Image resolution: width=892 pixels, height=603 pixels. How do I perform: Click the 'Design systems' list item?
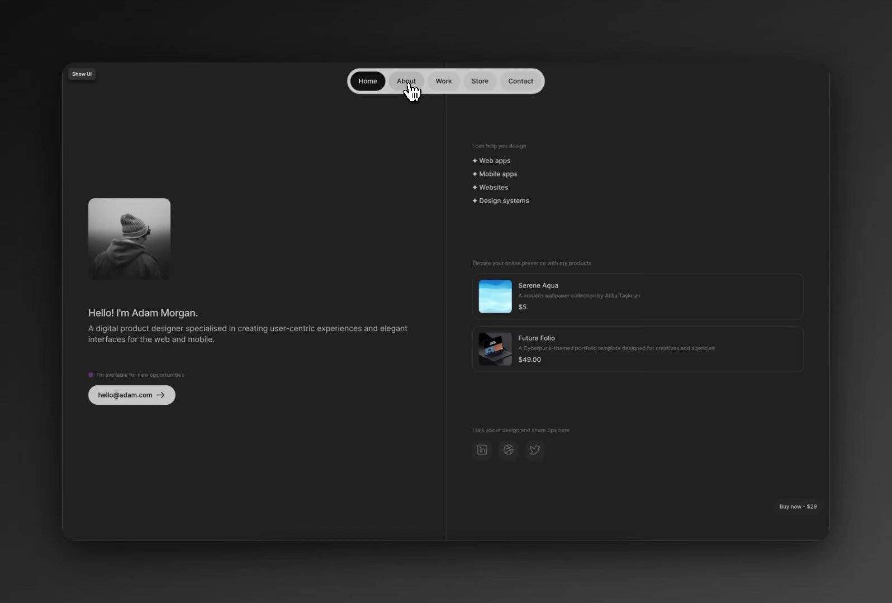click(501, 201)
